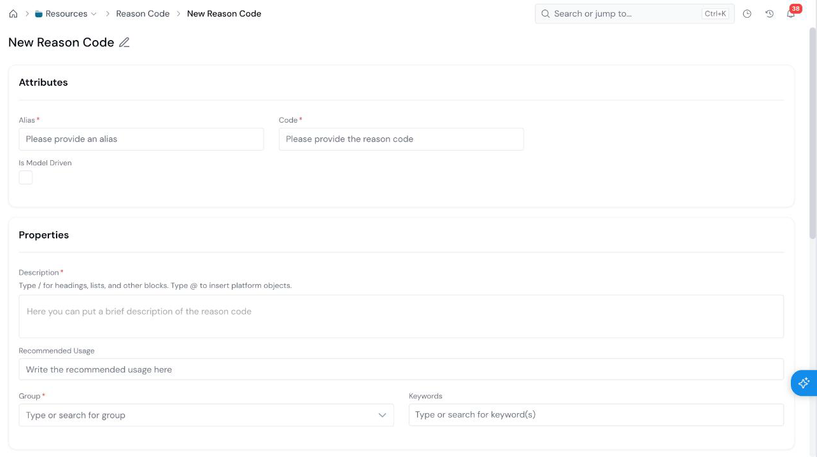Screen dimensions: 817x457
Task: Focus the Search or jump to box
Action: coord(634,13)
